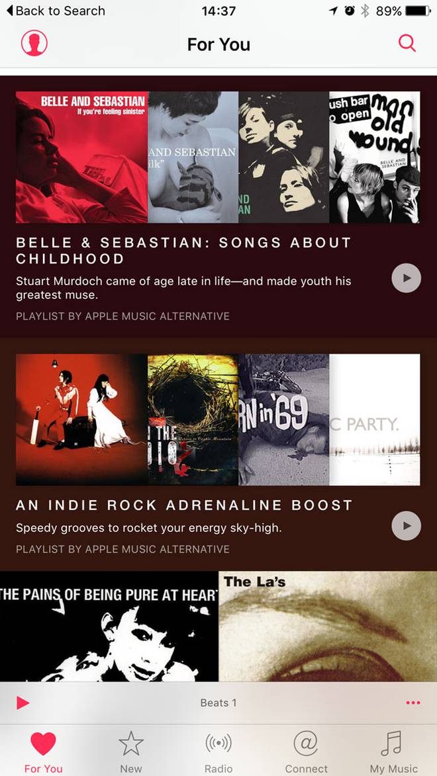Tap the mini player play button

(x=23, y=703)
